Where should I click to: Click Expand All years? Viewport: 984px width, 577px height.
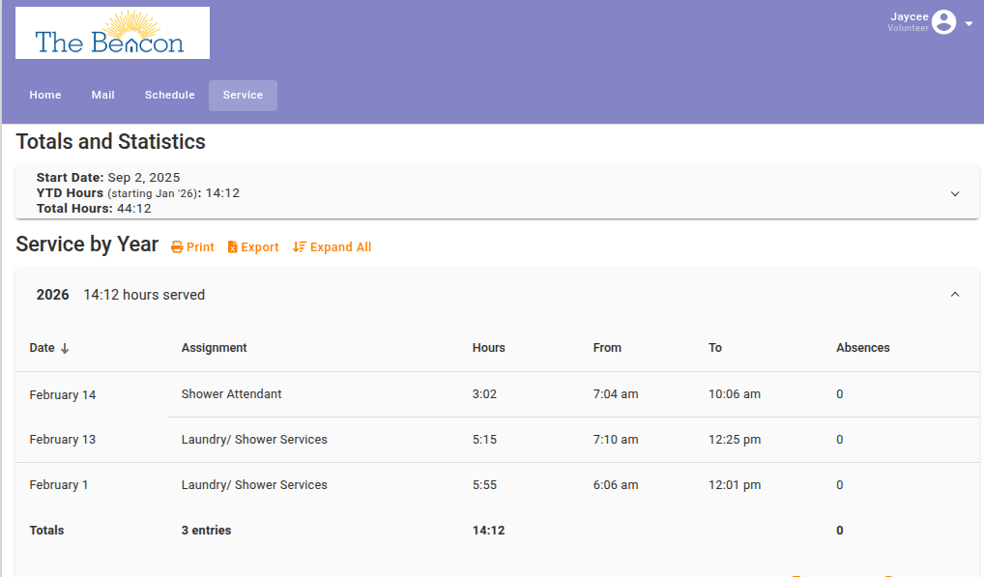[x=332, y=247]
